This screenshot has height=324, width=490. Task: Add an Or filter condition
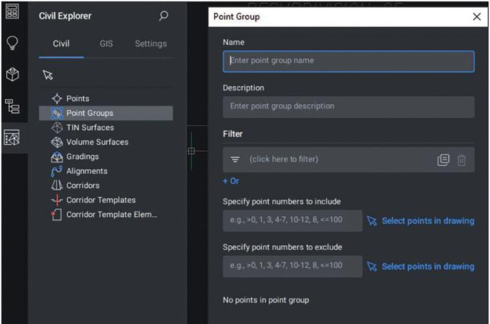pyautogui.click(x=231, y=181)
